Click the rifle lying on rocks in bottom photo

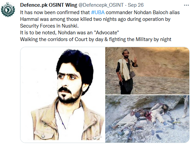pyautogui.click(x=131, y=133)
